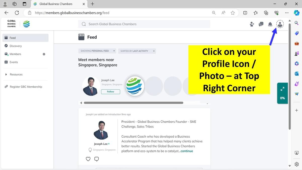This screenshot has width=302, height=170.
Task: Switch to Global Business Chambers browser tab
Action: [59, 4]
